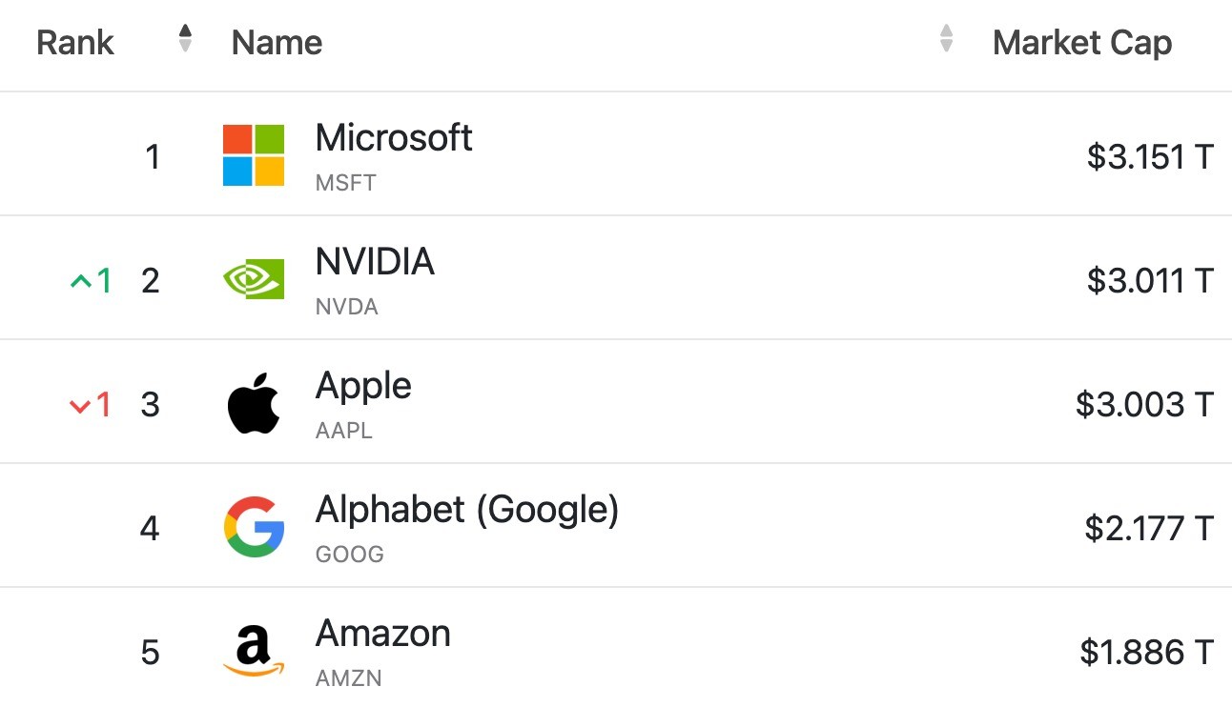Sort the table by Rank column arrows
Viewport: 1232px width, 707px height.
click(185, 39)
